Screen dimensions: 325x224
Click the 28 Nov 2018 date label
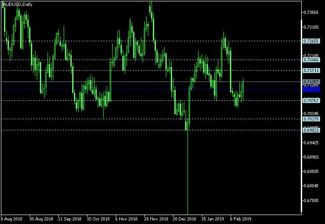[x=156, y=219]
